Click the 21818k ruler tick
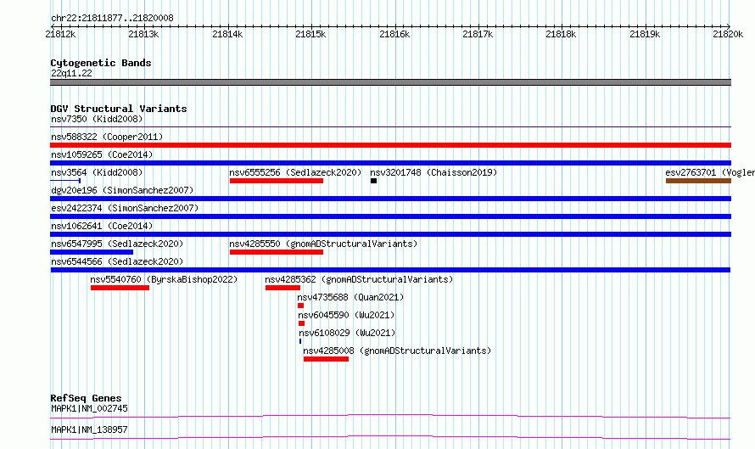The width and height of the screenshot is (755, 449). (x=561, y=34)
